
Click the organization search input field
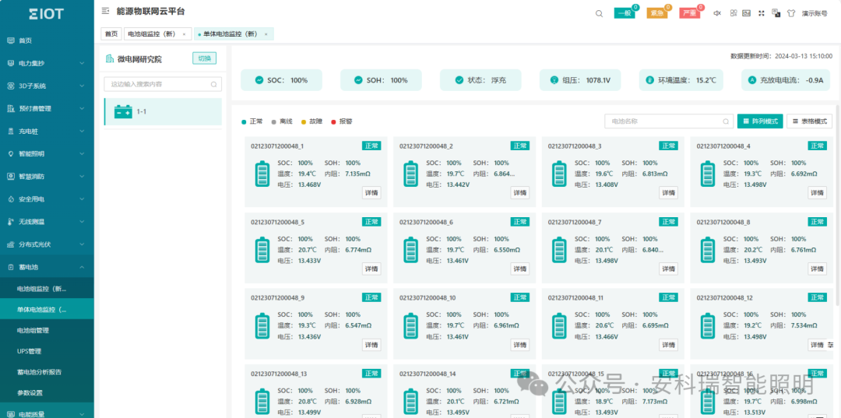(163, 84)
